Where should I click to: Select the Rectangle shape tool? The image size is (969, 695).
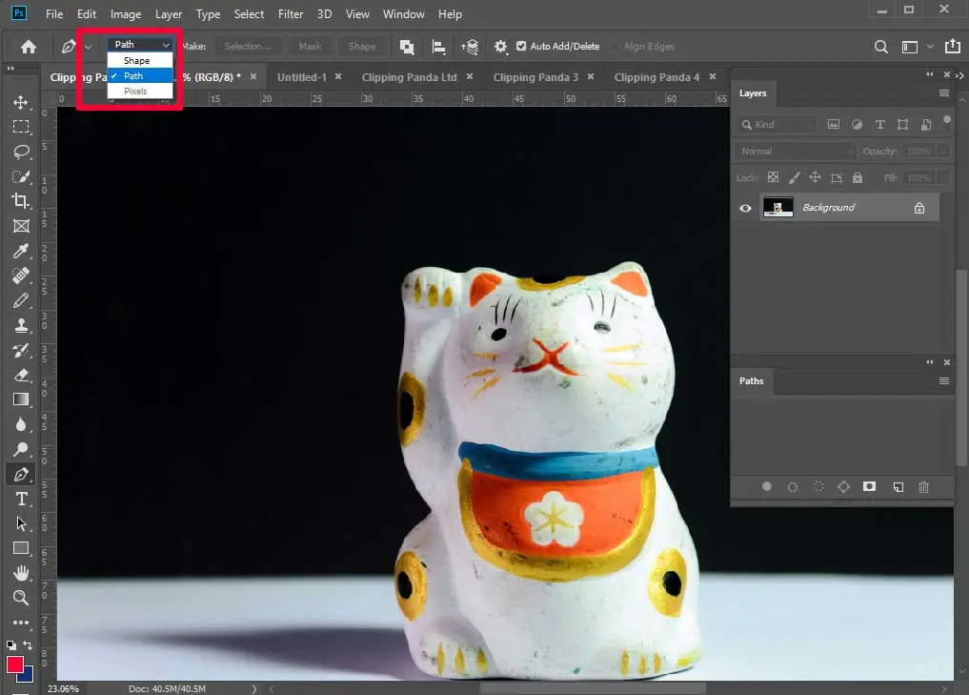[21, 548]
